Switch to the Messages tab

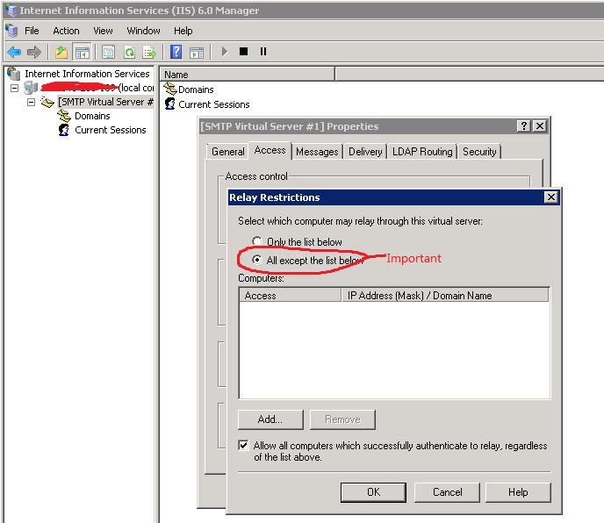click(317, 152)
